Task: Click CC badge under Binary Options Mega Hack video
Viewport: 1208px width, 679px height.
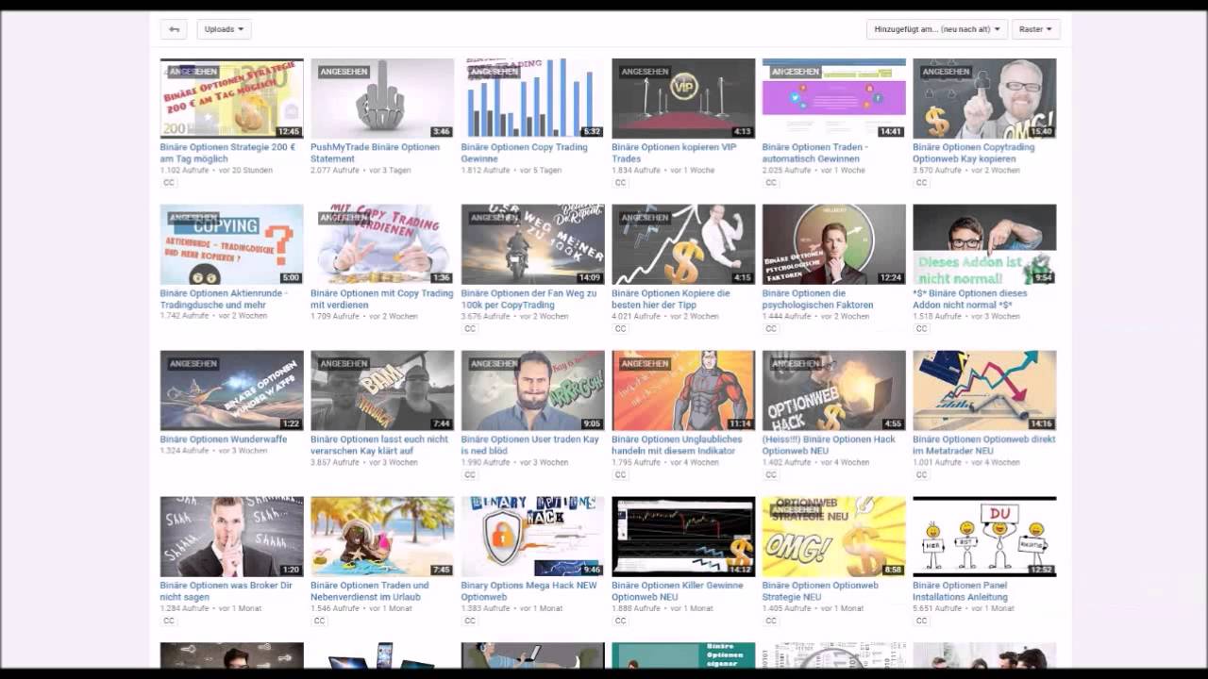Action: point(470,621)
